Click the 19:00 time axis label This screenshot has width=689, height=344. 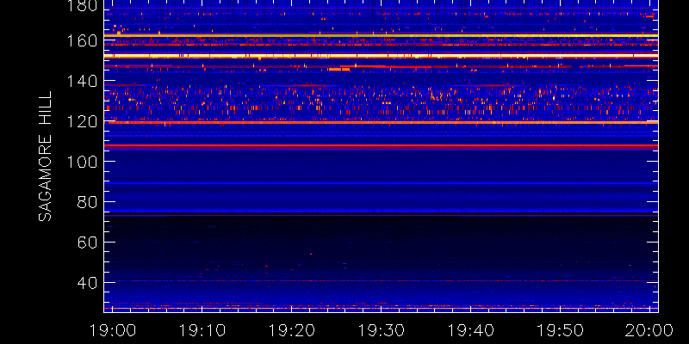(112, 329)
